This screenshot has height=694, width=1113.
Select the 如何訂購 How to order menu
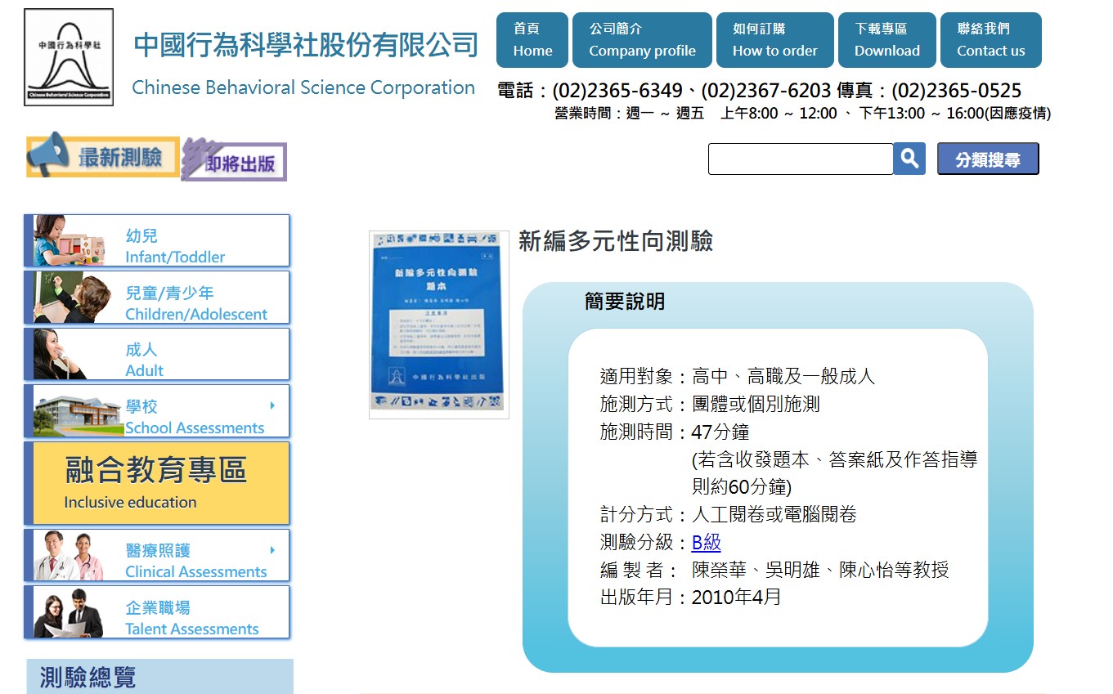pyautogui.click(x=774, y=40)
